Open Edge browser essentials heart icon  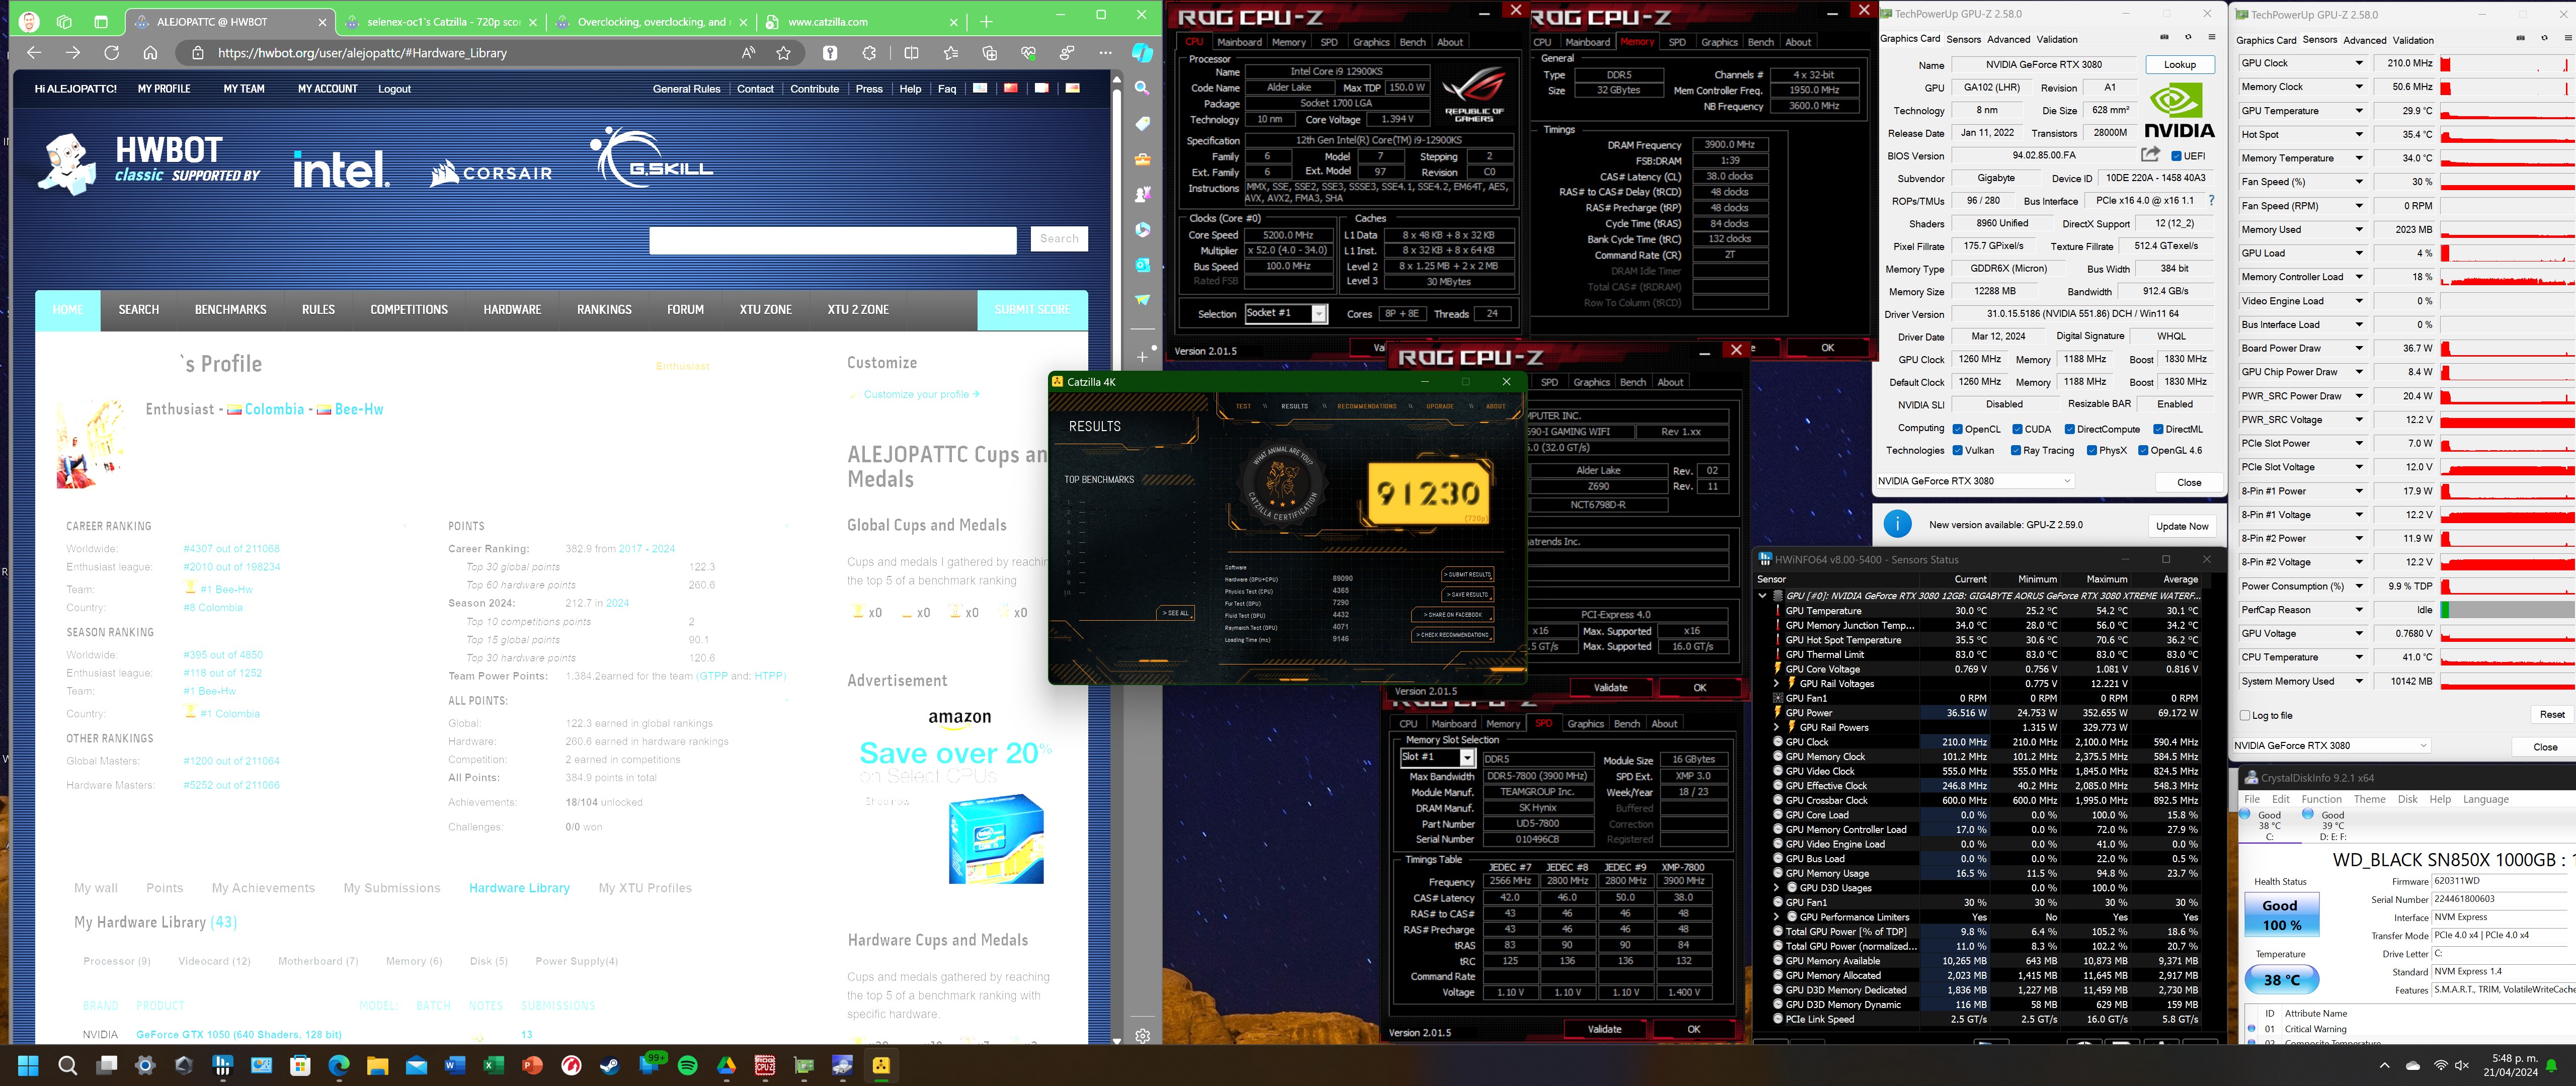(1028, 53)
